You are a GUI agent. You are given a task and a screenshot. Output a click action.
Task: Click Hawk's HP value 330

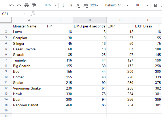pyautogui.click(x=59, y=94)
